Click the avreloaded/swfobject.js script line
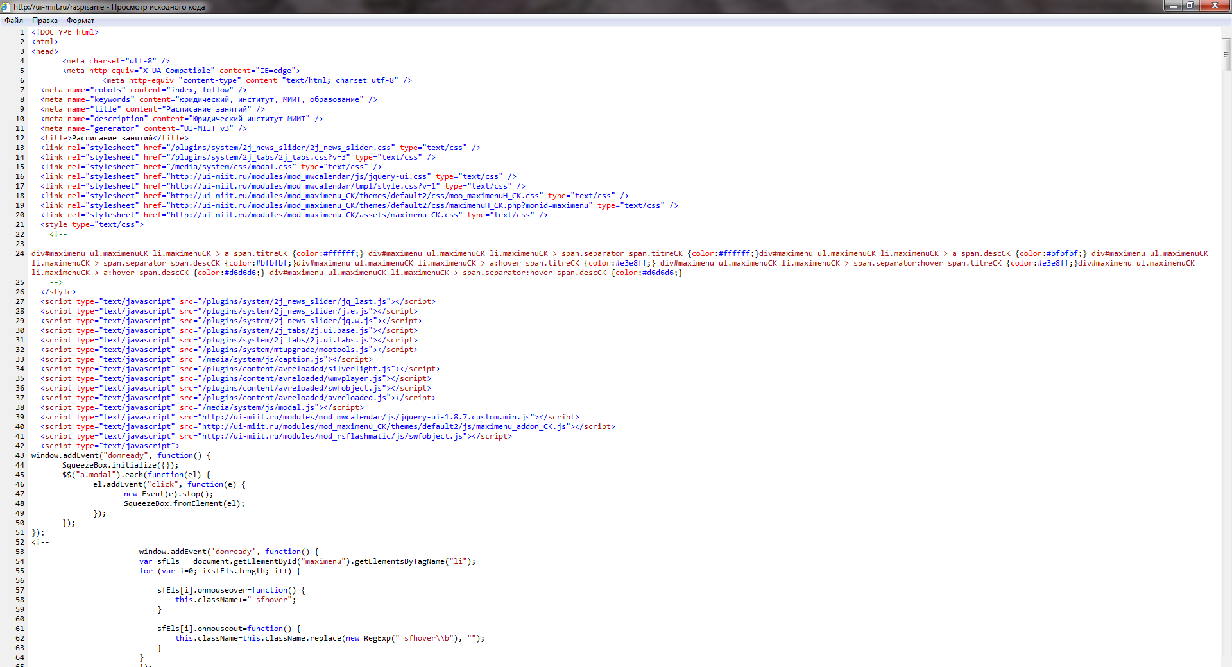The image size is (1232, 667). 235,388
